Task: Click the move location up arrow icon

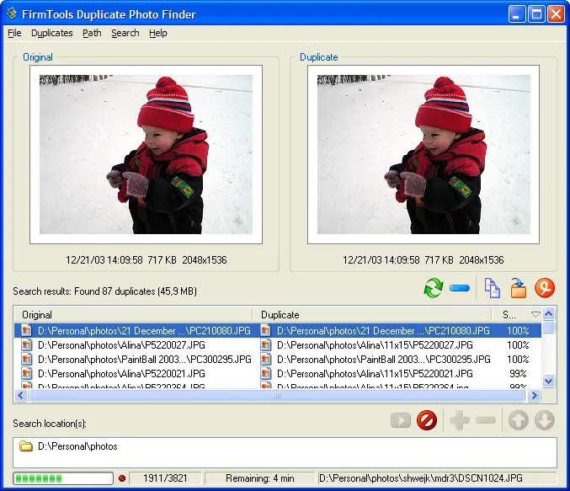Action: point(518,420)
